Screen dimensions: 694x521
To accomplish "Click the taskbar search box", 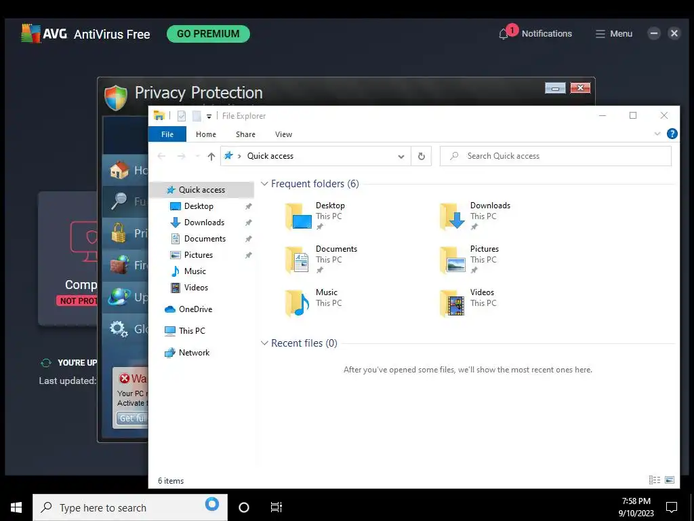I will [130, 507].
